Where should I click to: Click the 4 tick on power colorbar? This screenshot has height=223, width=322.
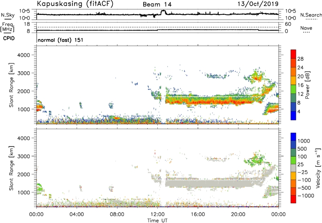pos(299,111)
